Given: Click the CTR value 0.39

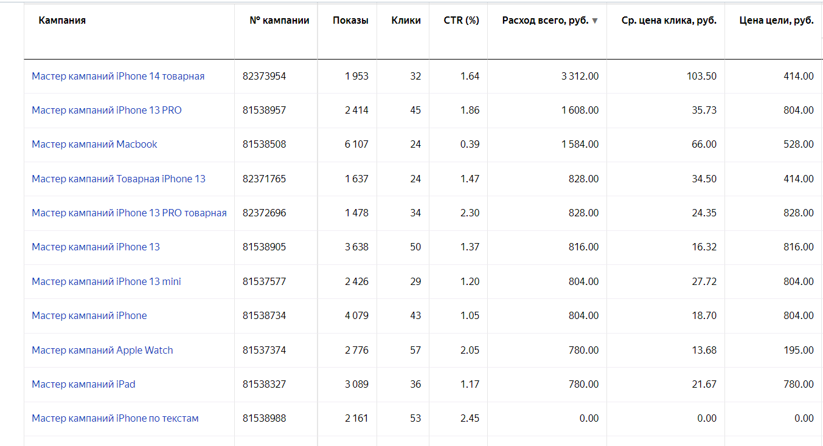Looking at the screenshot, I should tap(470, 144).
